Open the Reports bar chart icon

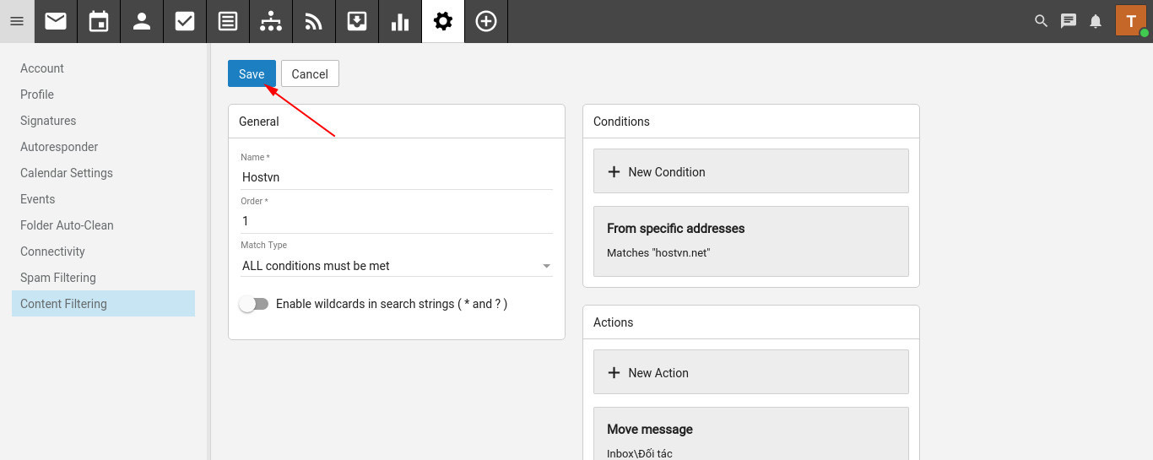(400, 21)
